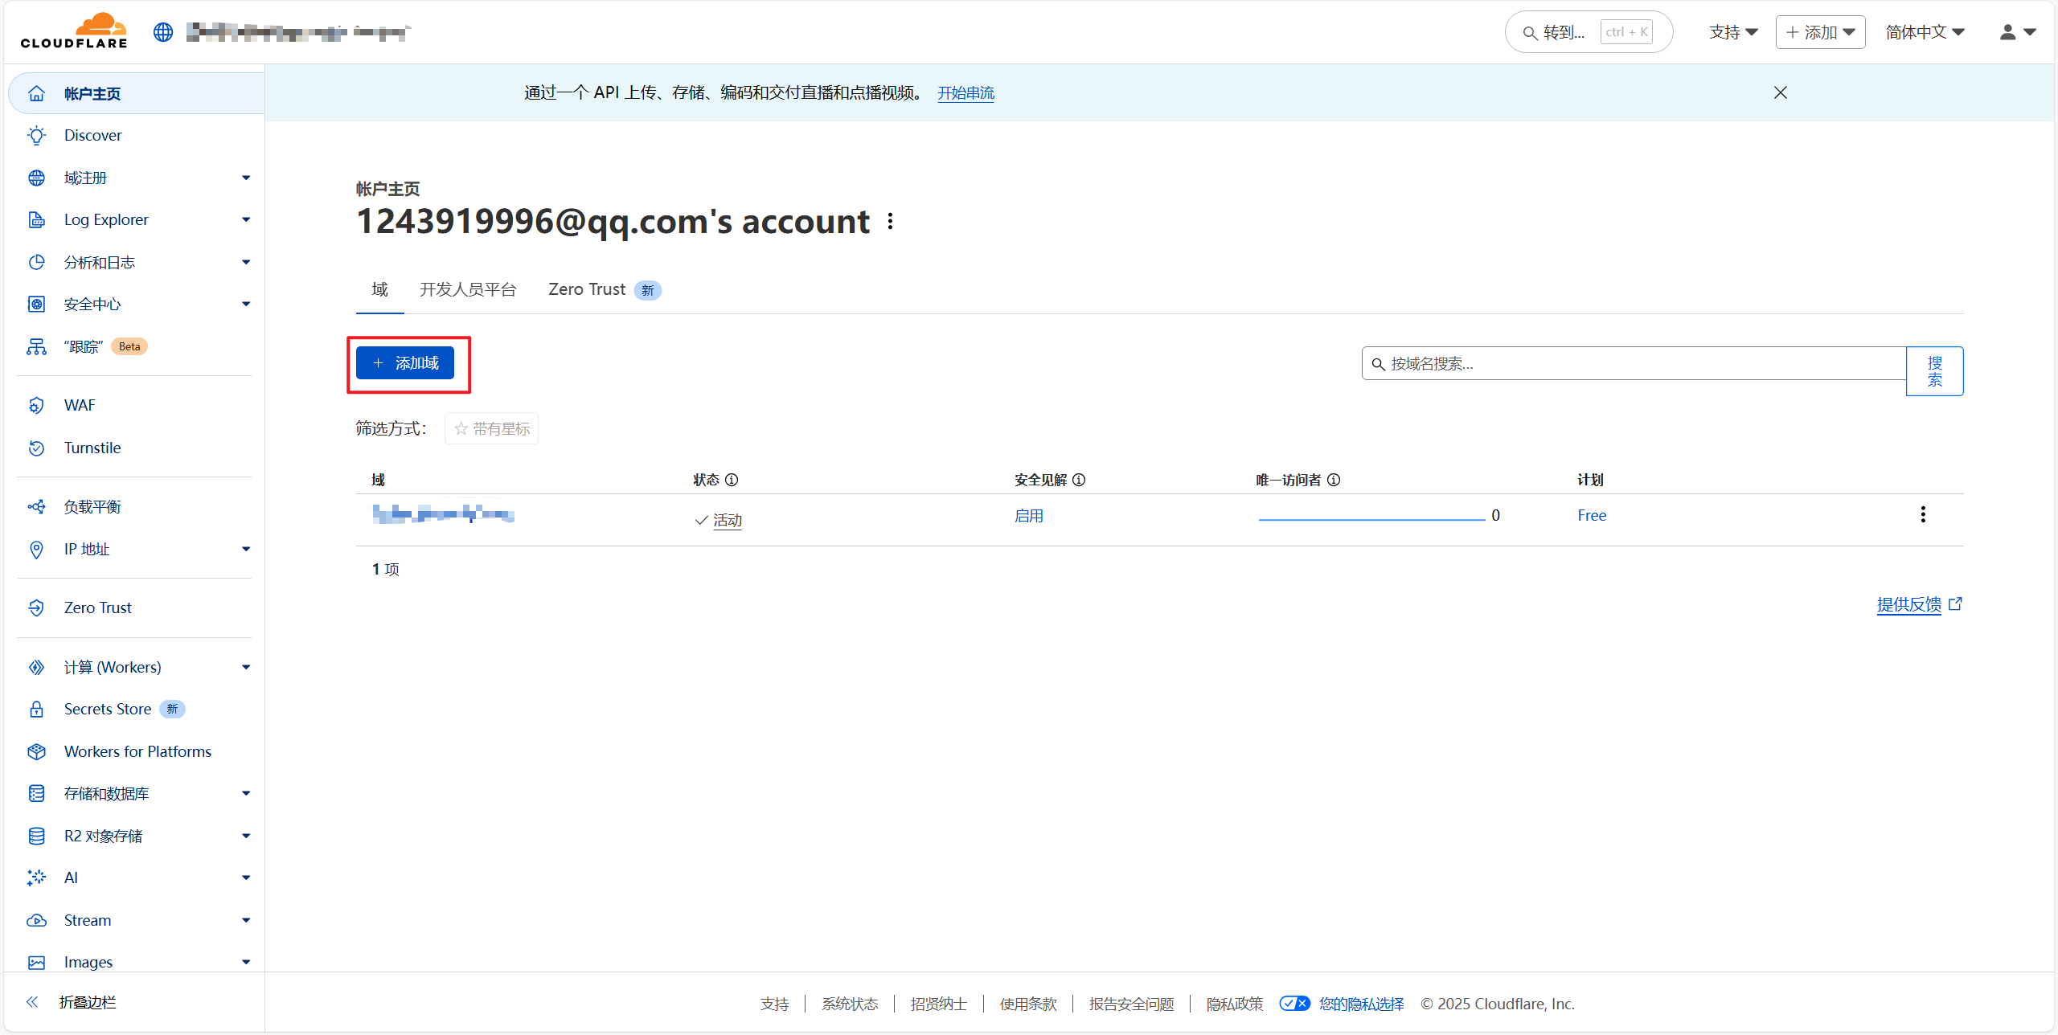Switch to the 开发人员平台 tab

(x=468, y=289)
